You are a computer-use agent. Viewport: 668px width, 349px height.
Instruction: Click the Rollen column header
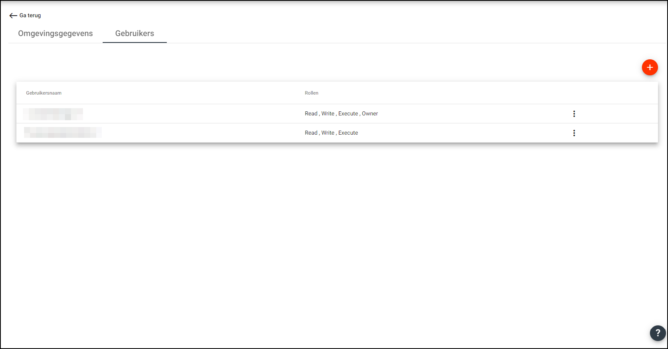(311, 93)
